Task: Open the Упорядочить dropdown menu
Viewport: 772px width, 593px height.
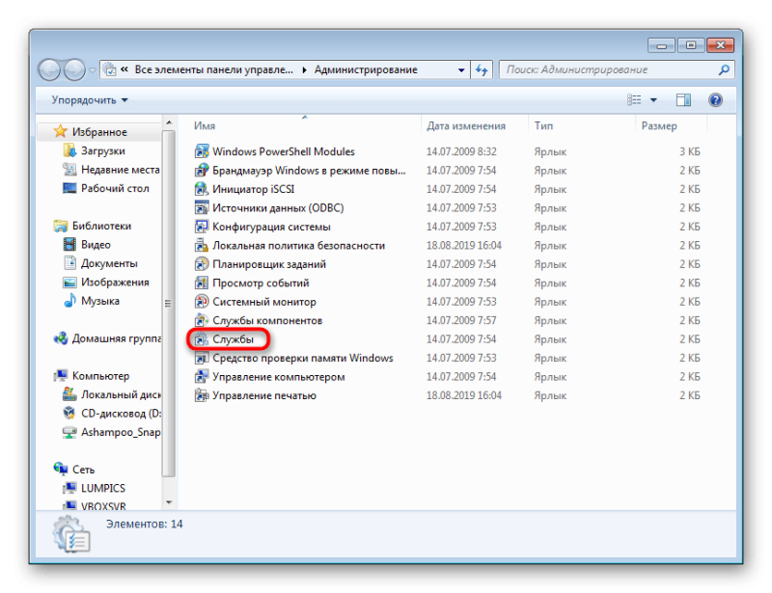Action: [90, 100]
